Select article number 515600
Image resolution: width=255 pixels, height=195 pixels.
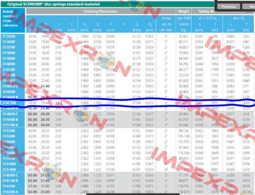tap(9, 153)
